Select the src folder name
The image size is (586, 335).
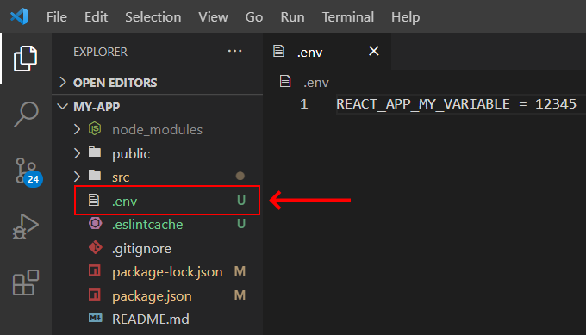121,177
